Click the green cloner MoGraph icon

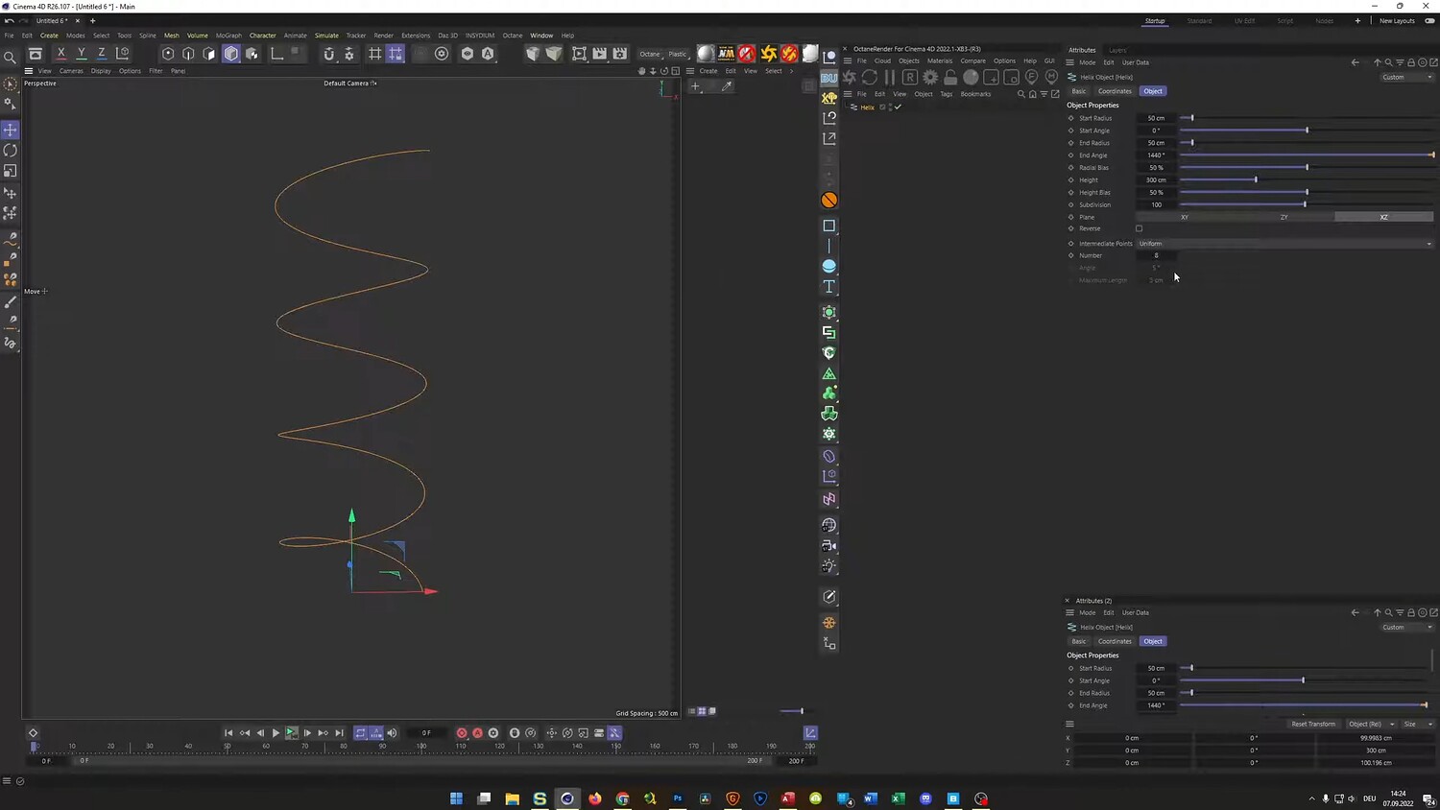[x=829, y=393]
